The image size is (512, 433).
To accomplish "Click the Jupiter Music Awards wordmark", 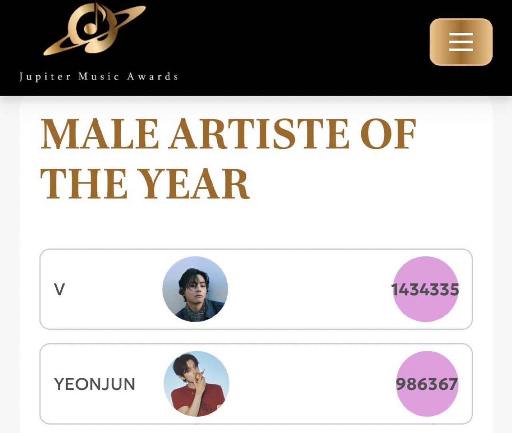I will pyautogui.click(x=99, y=76).
